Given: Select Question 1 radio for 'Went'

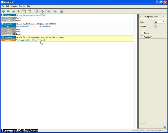Looking at the screenshot, I should pos(14,18).
